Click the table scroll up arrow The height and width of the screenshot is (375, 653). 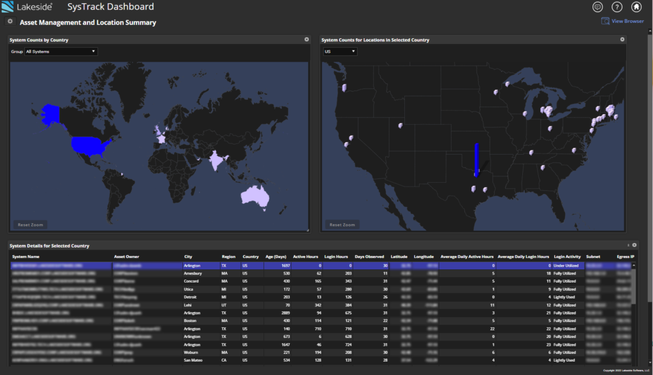[634, 265]
